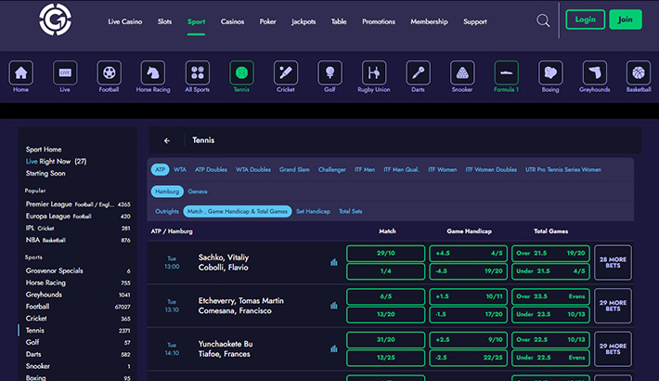Image resolution: width=659 pixels, height=381 pixels.
Task: Bet on Sachko at 29/10
Action: tap(385, 253)
